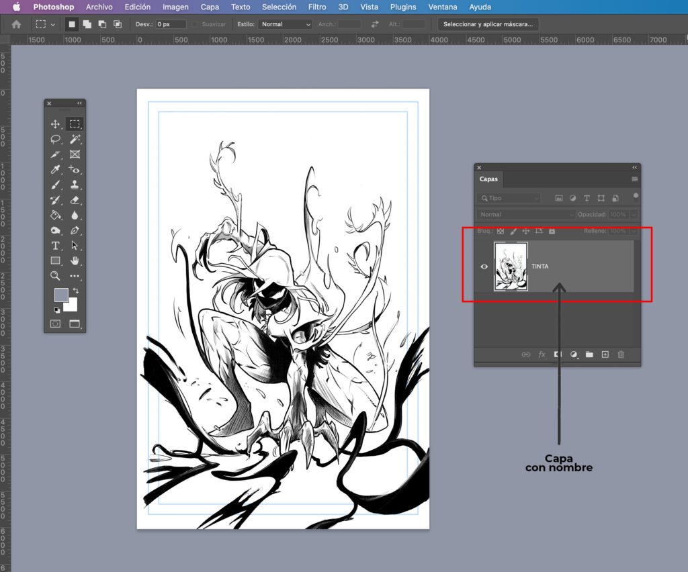Select the Eraser tool
The image size is (688, 572).
click(75, 200)
